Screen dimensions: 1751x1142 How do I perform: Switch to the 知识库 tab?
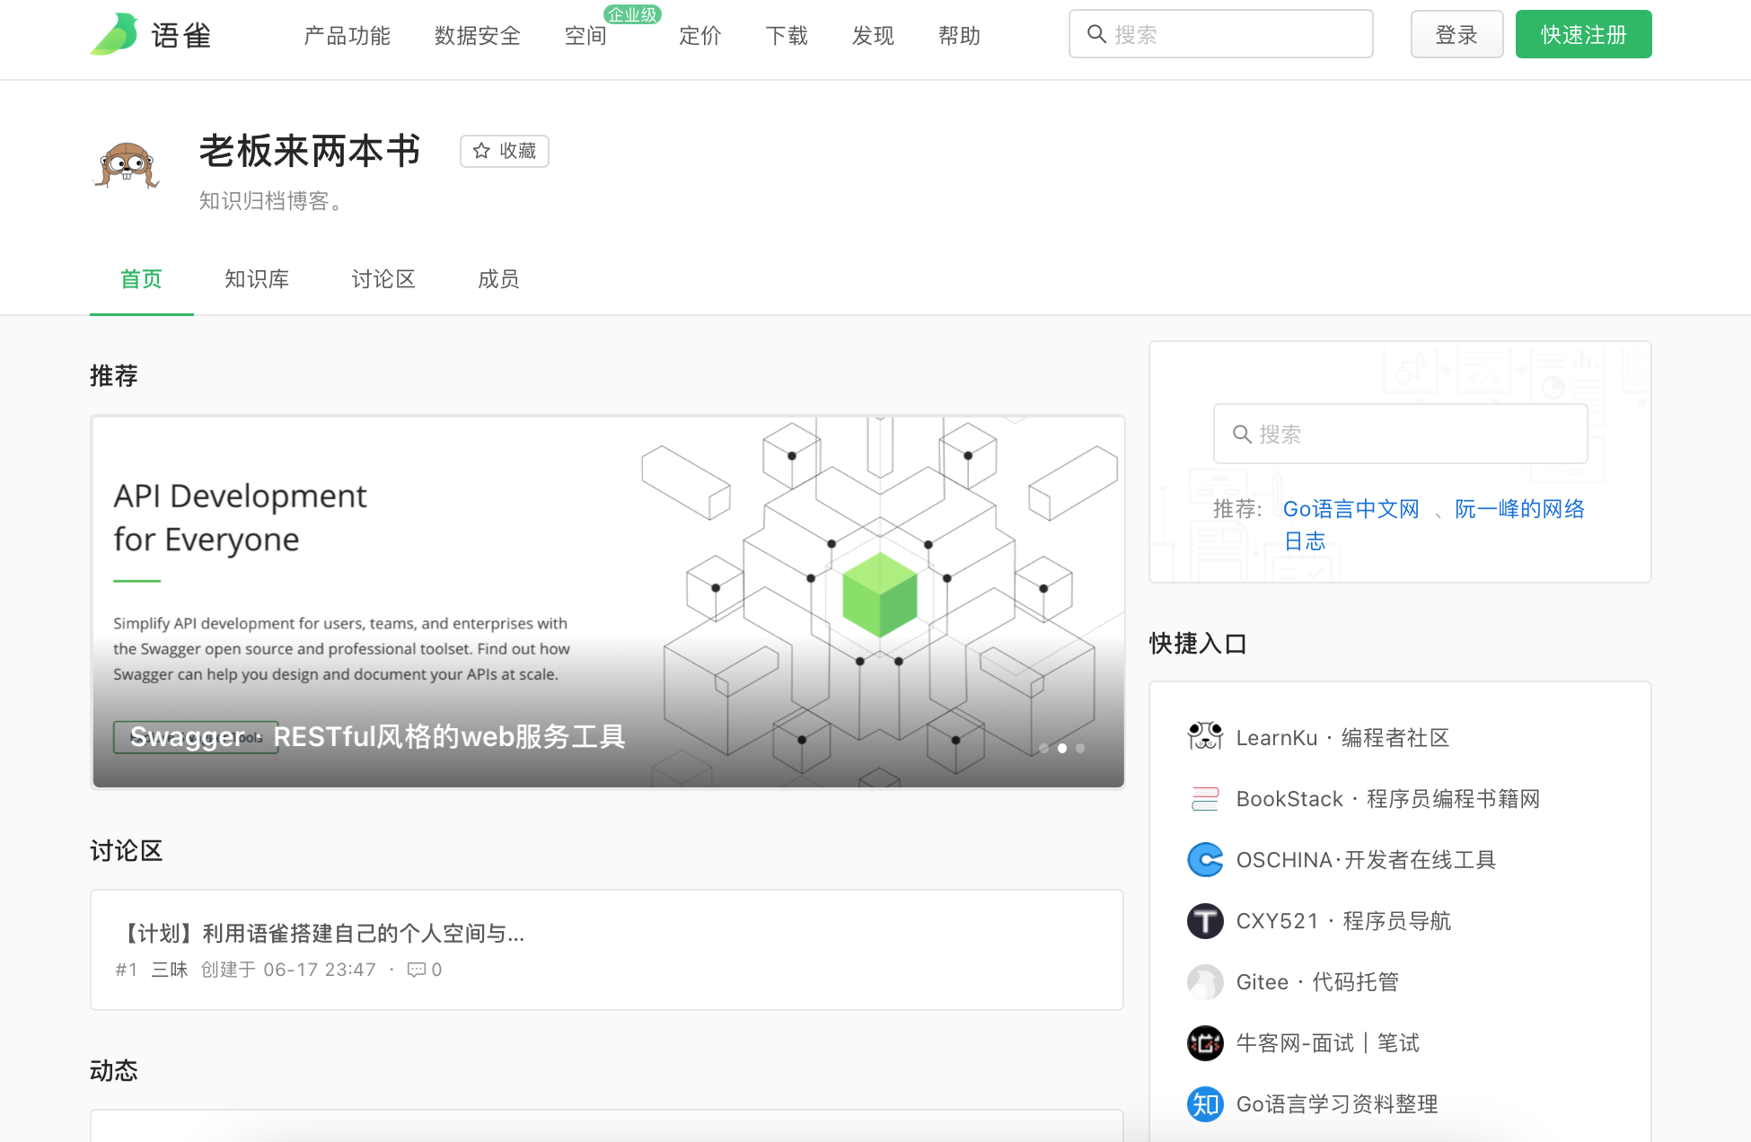257,279
